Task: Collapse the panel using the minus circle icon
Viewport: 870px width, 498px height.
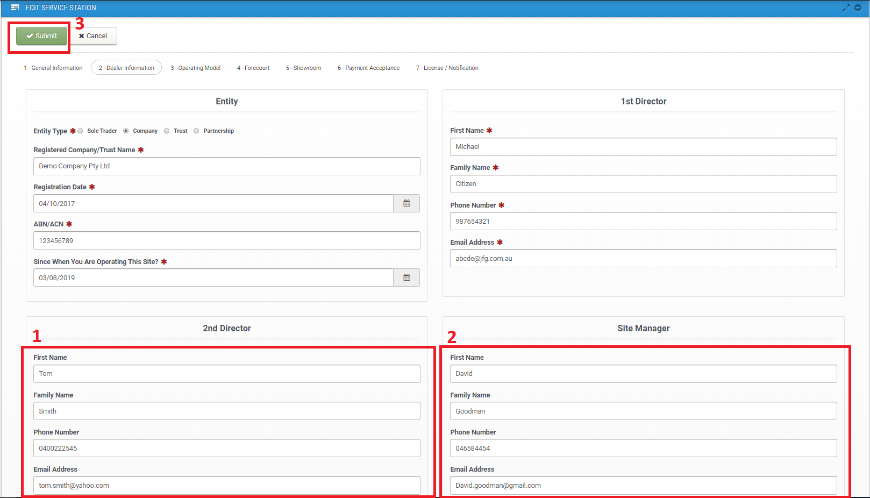Action: 858,8
